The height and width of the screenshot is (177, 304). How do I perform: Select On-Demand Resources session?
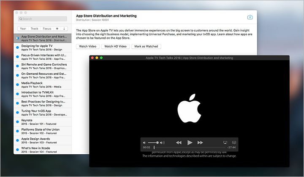[x=43, y=75]
